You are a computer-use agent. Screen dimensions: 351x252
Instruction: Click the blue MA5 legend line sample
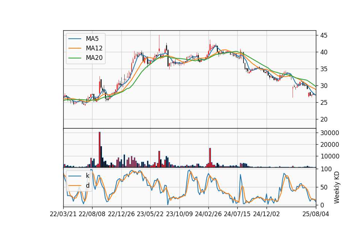tap(75, 39)
